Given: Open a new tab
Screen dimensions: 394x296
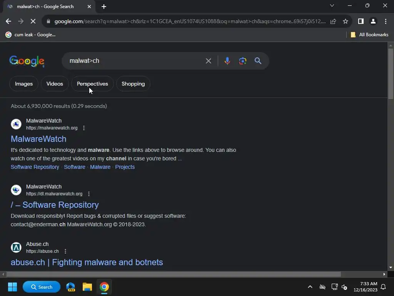Looking at the screenshot, I should coord(104,7).
